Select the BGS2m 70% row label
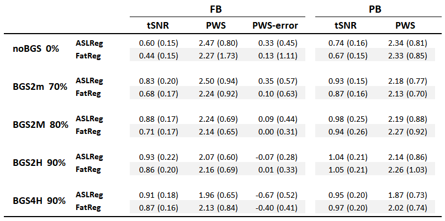Viewport: 445px width, 221px height. [x=40, y=87]
